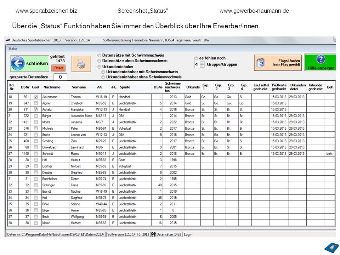This screenshot has height=255, width=340.
Task: Click the DSAs column header
Action: pyautogui.click(x=157, y=87)
